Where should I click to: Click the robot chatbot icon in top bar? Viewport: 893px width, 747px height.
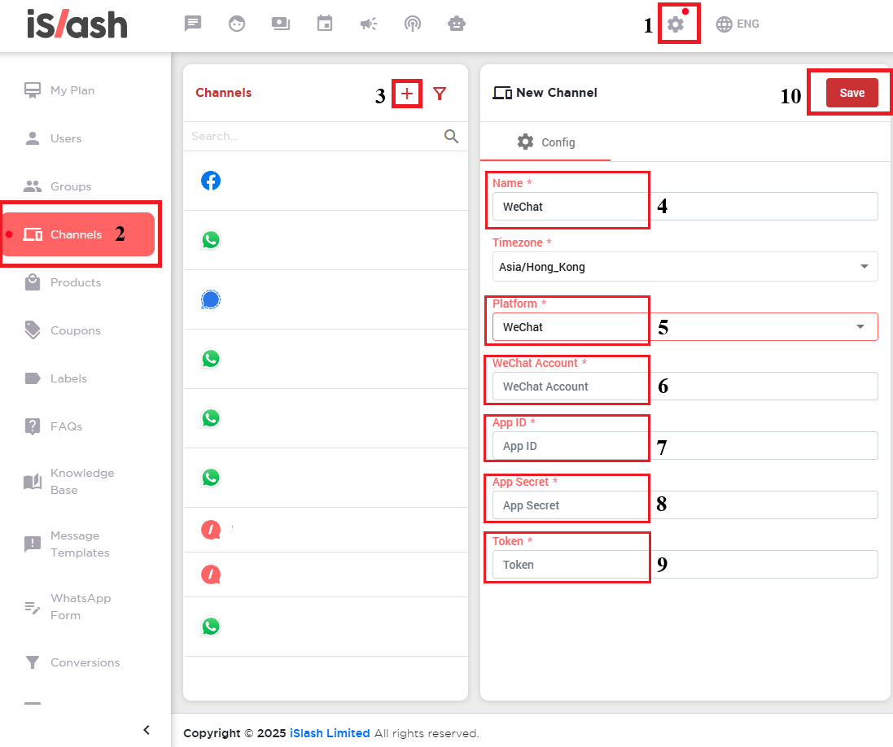pos(457,24)
